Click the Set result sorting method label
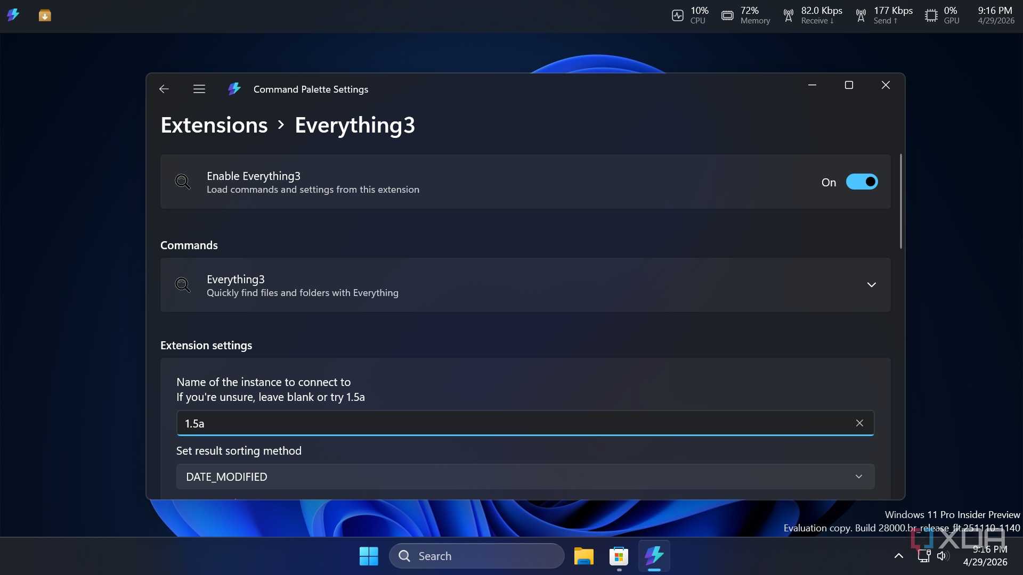 (x=239, y=450)
